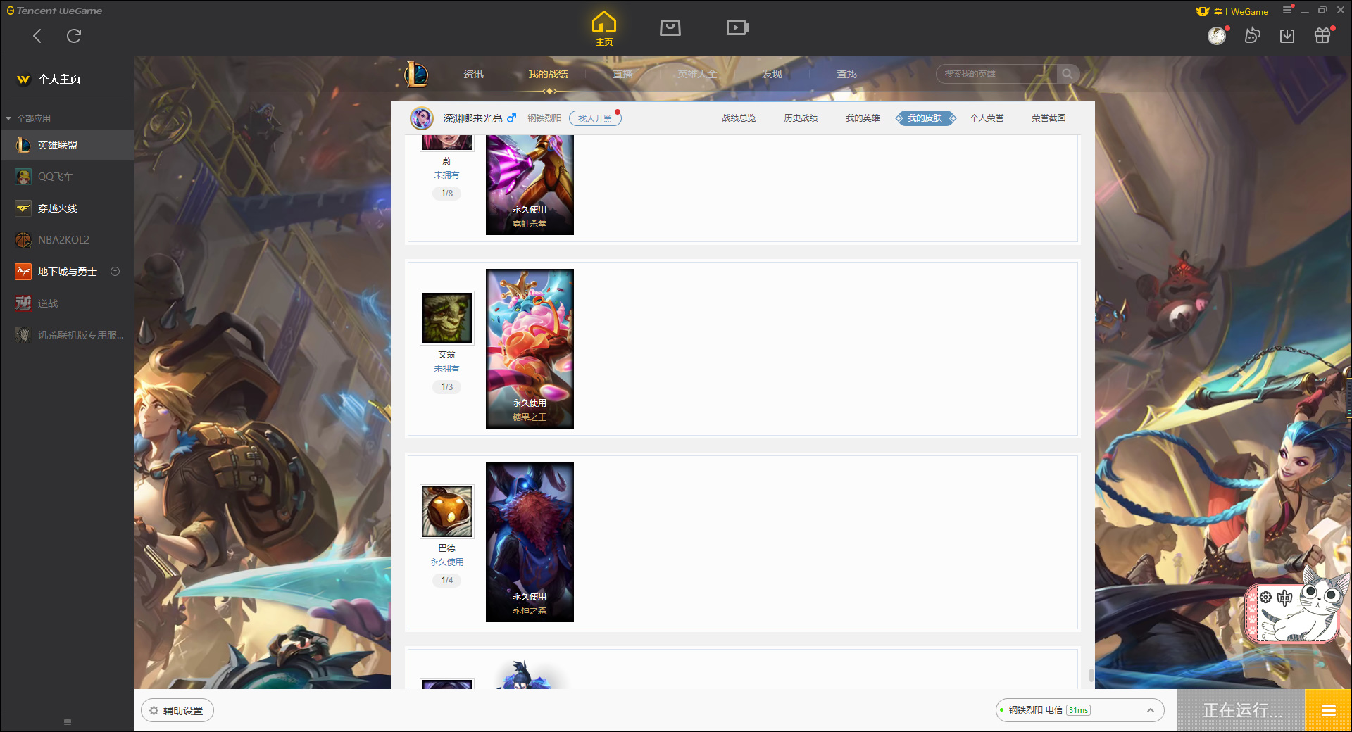Click the 1/3 skin count badge

[x=446, y=386]
